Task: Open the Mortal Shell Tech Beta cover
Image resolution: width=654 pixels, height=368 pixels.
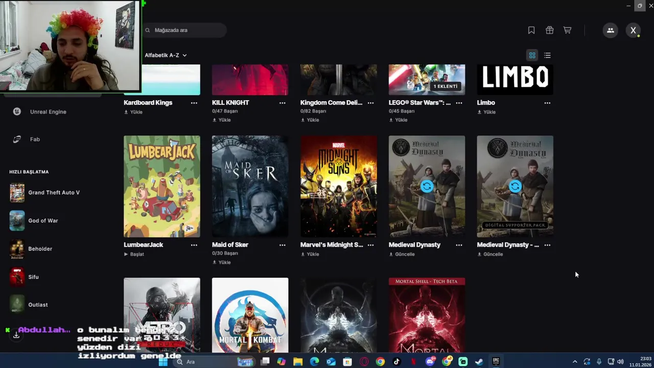Action: [427, 315]
